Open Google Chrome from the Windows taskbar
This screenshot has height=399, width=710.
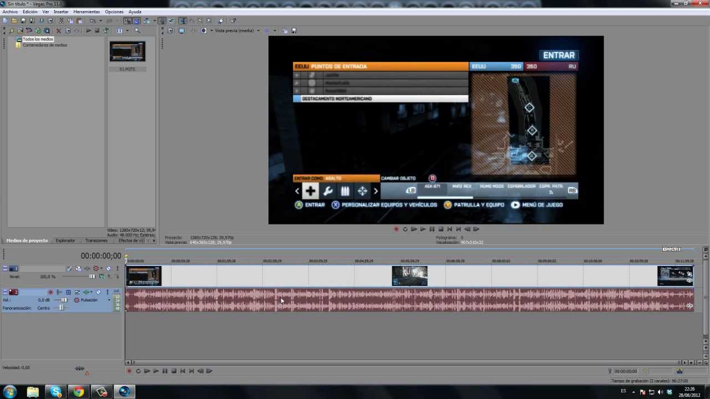(78, 392)
